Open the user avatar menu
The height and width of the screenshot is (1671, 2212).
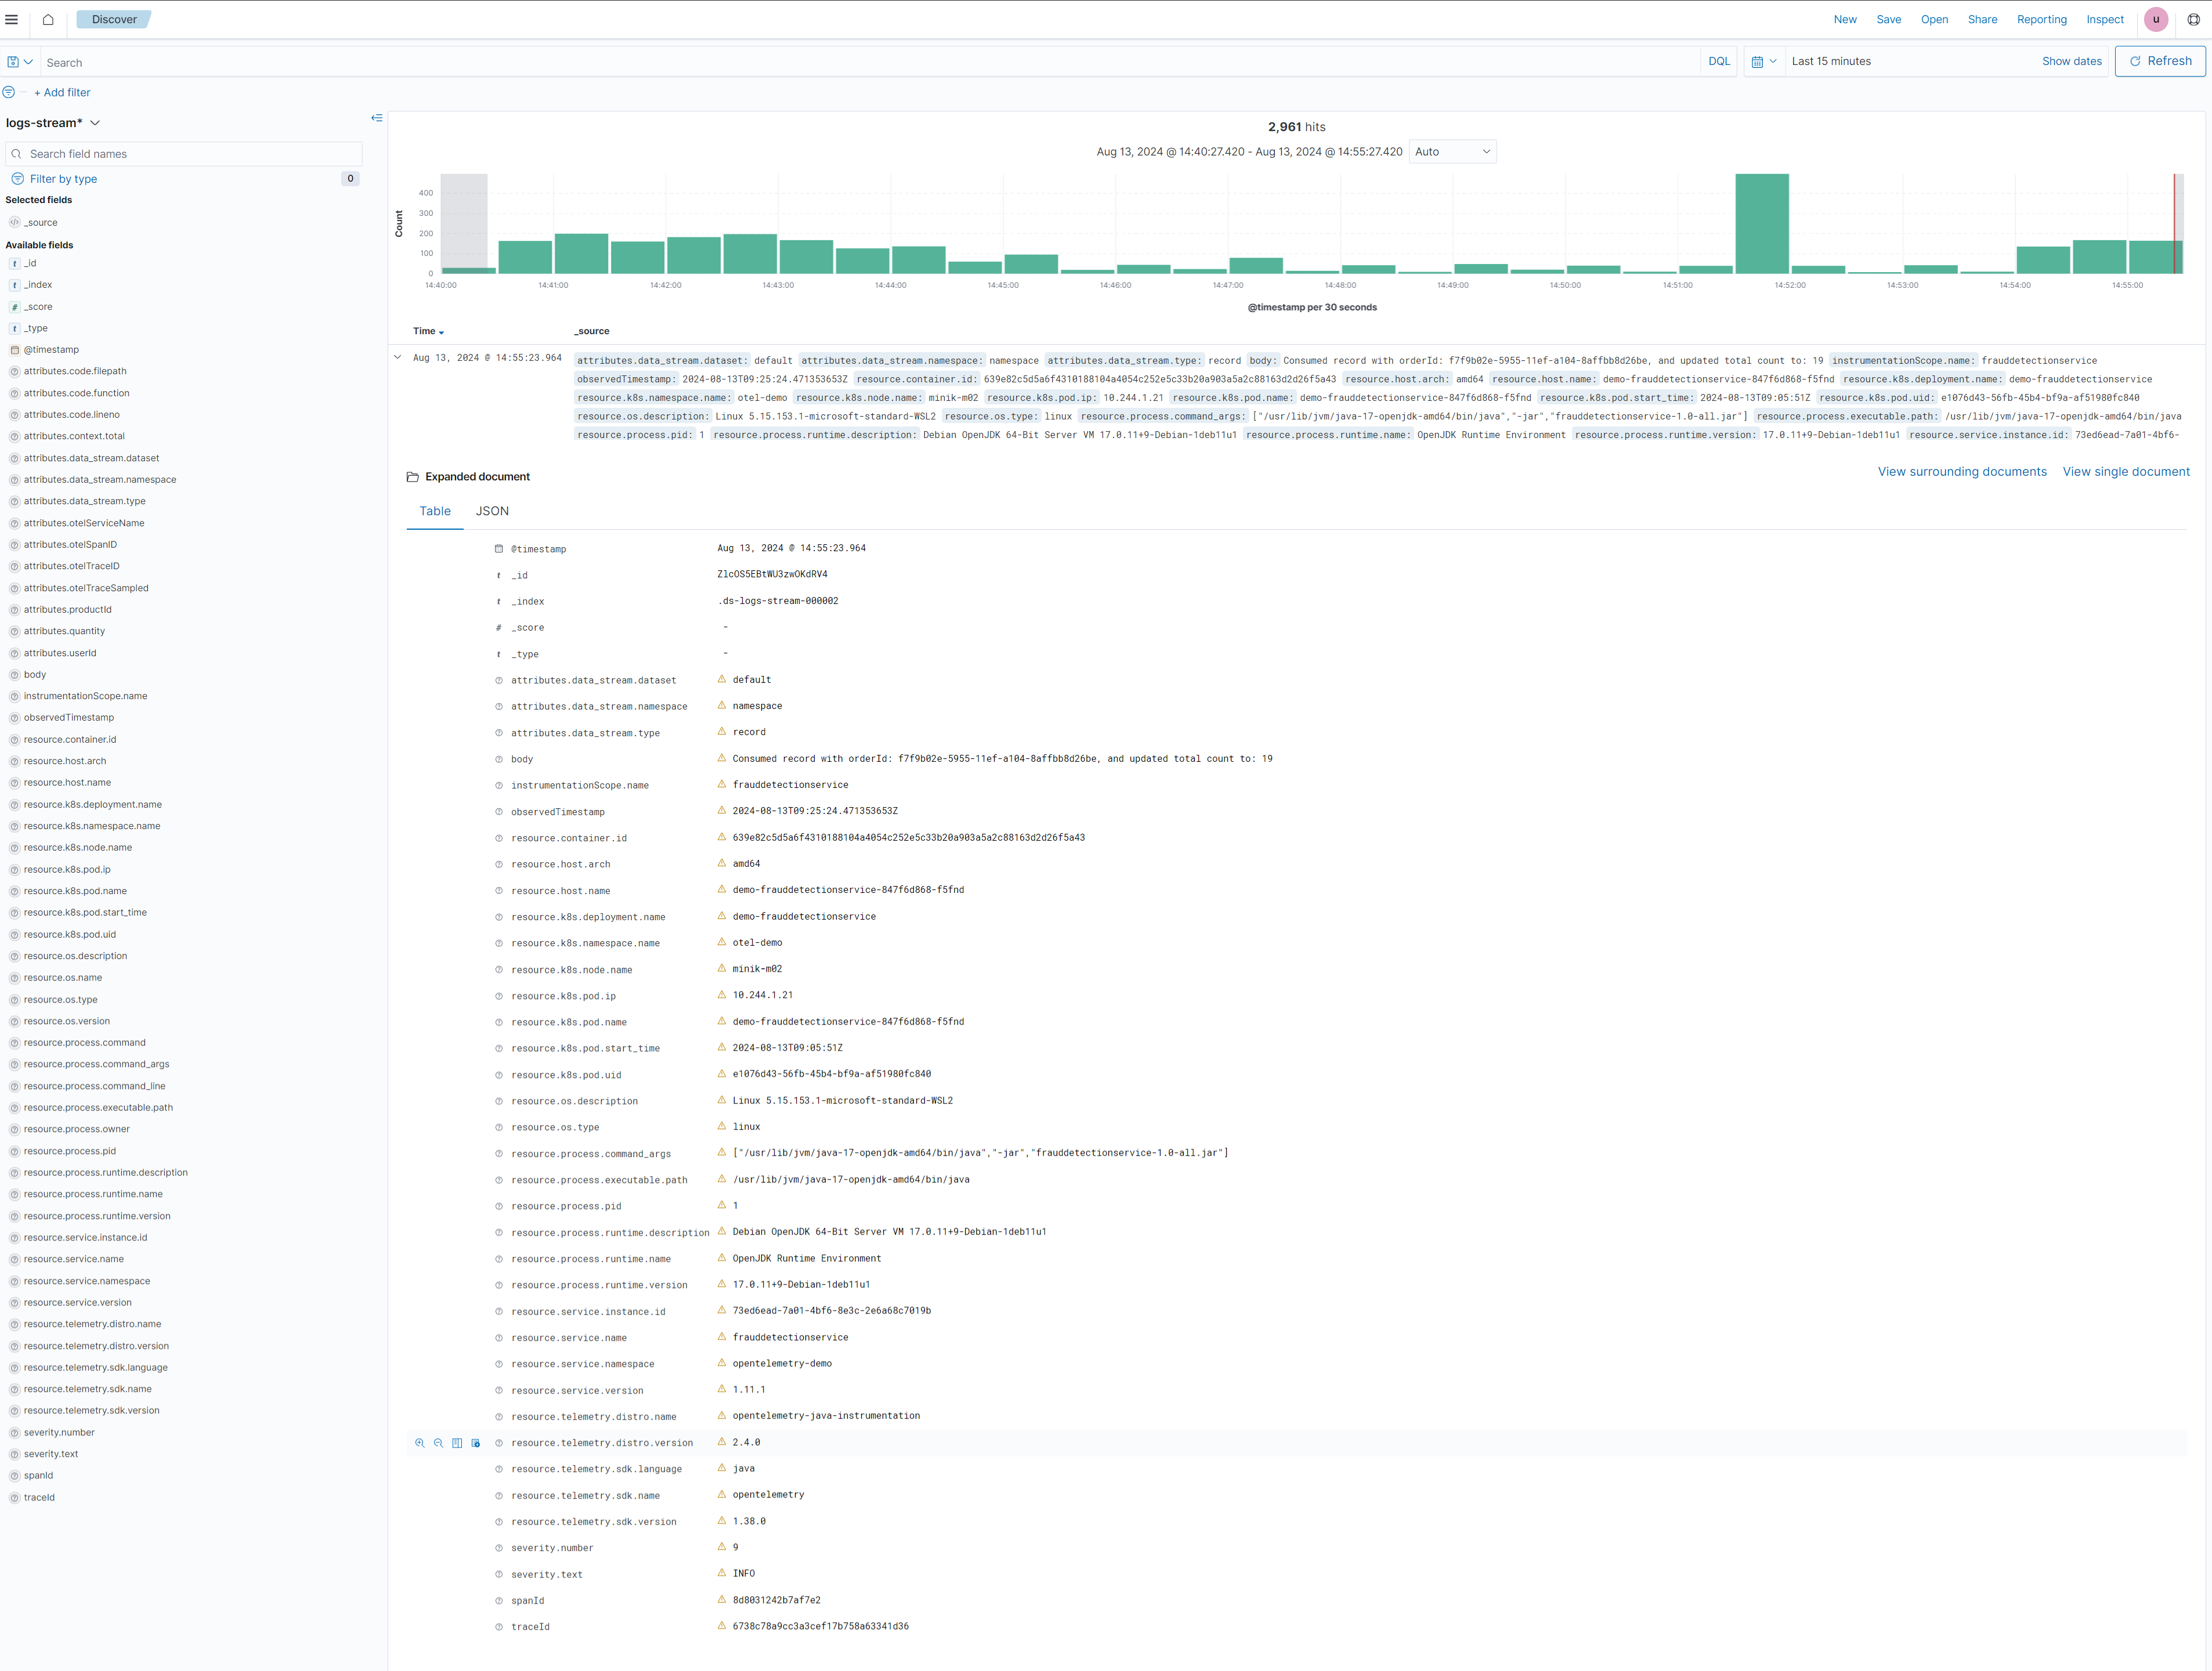(x=2156, y=19)
